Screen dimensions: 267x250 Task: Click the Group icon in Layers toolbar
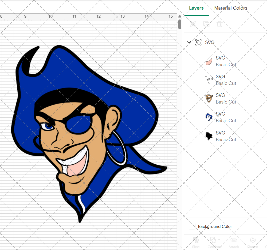193,24
